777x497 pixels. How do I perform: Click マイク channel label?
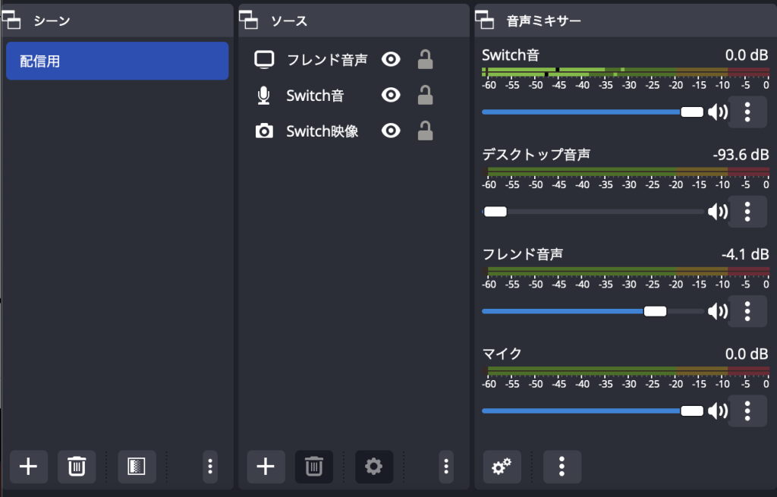click(502, 354)
